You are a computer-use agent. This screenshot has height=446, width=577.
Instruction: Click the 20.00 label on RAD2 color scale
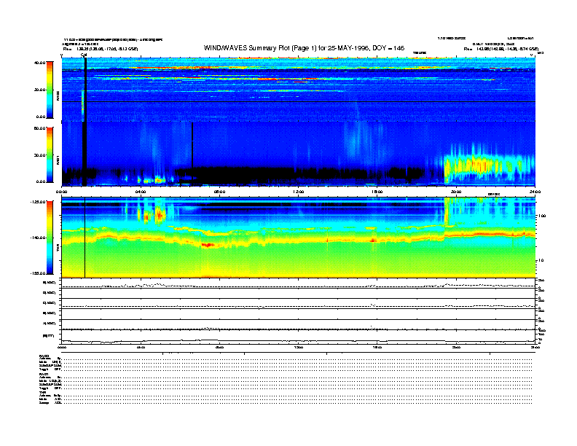(x=40, y=90)
